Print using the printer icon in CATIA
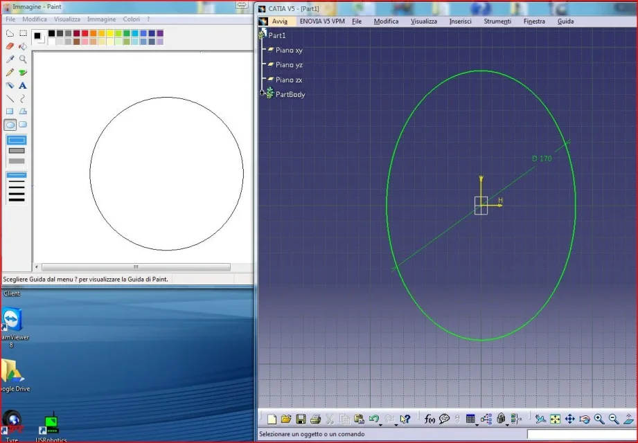 pos(315,419)
